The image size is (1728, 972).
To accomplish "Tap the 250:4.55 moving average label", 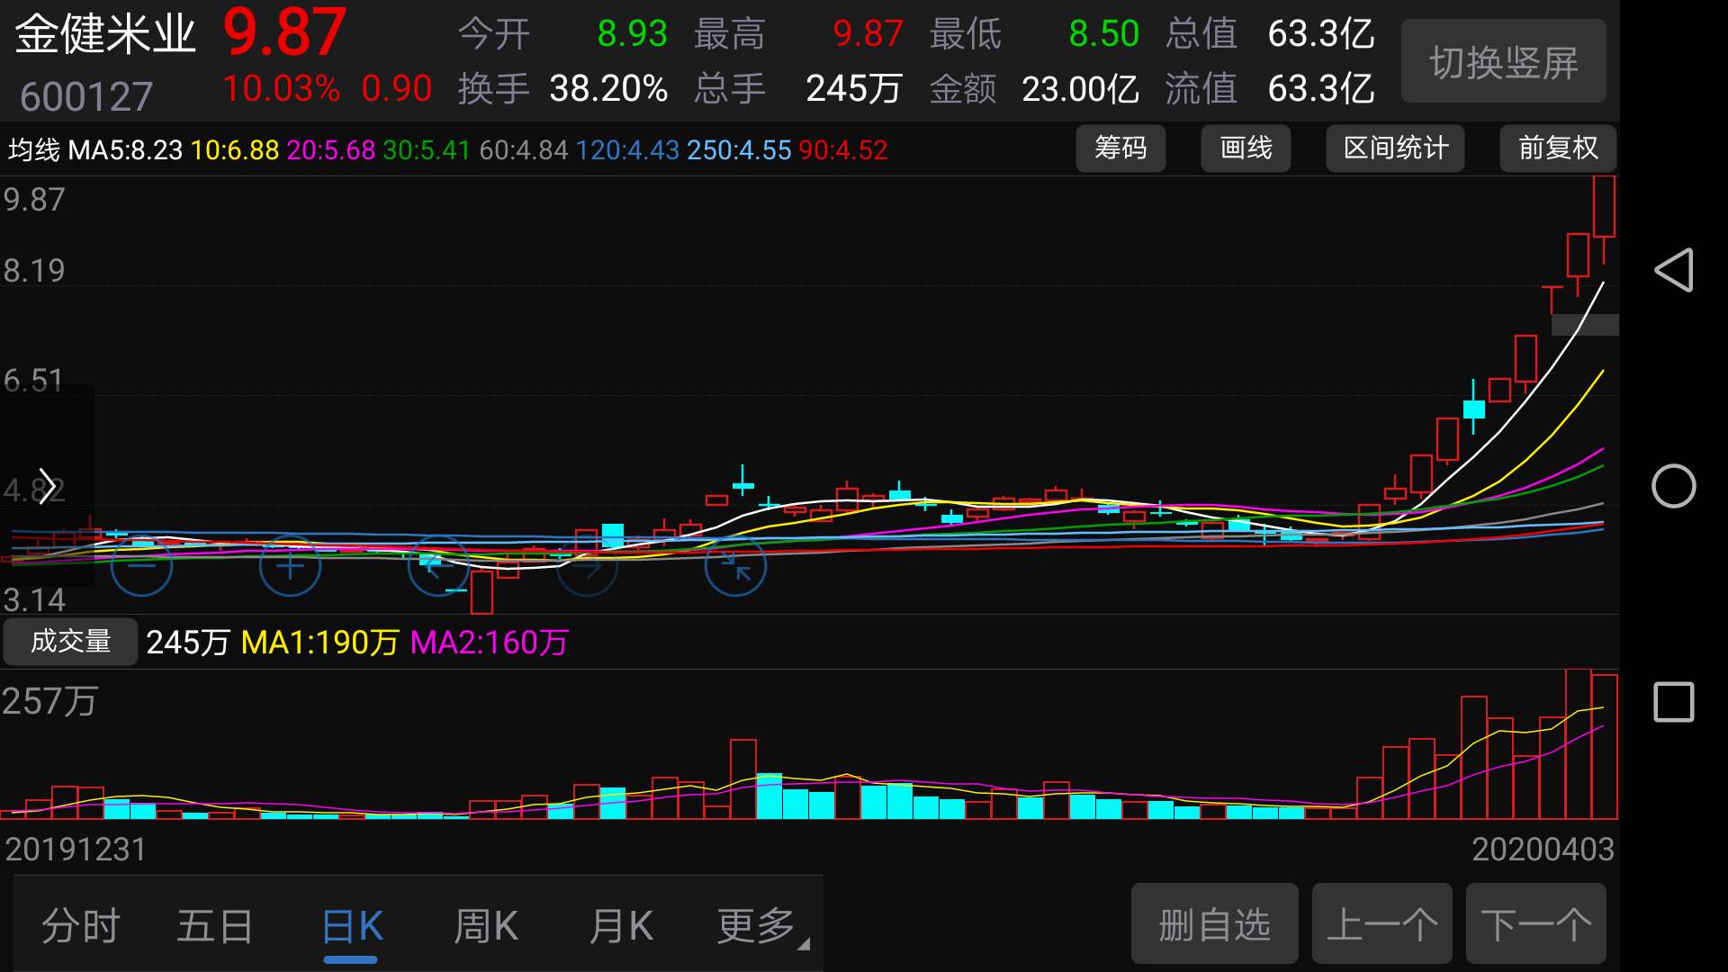I will pos(739,149).
